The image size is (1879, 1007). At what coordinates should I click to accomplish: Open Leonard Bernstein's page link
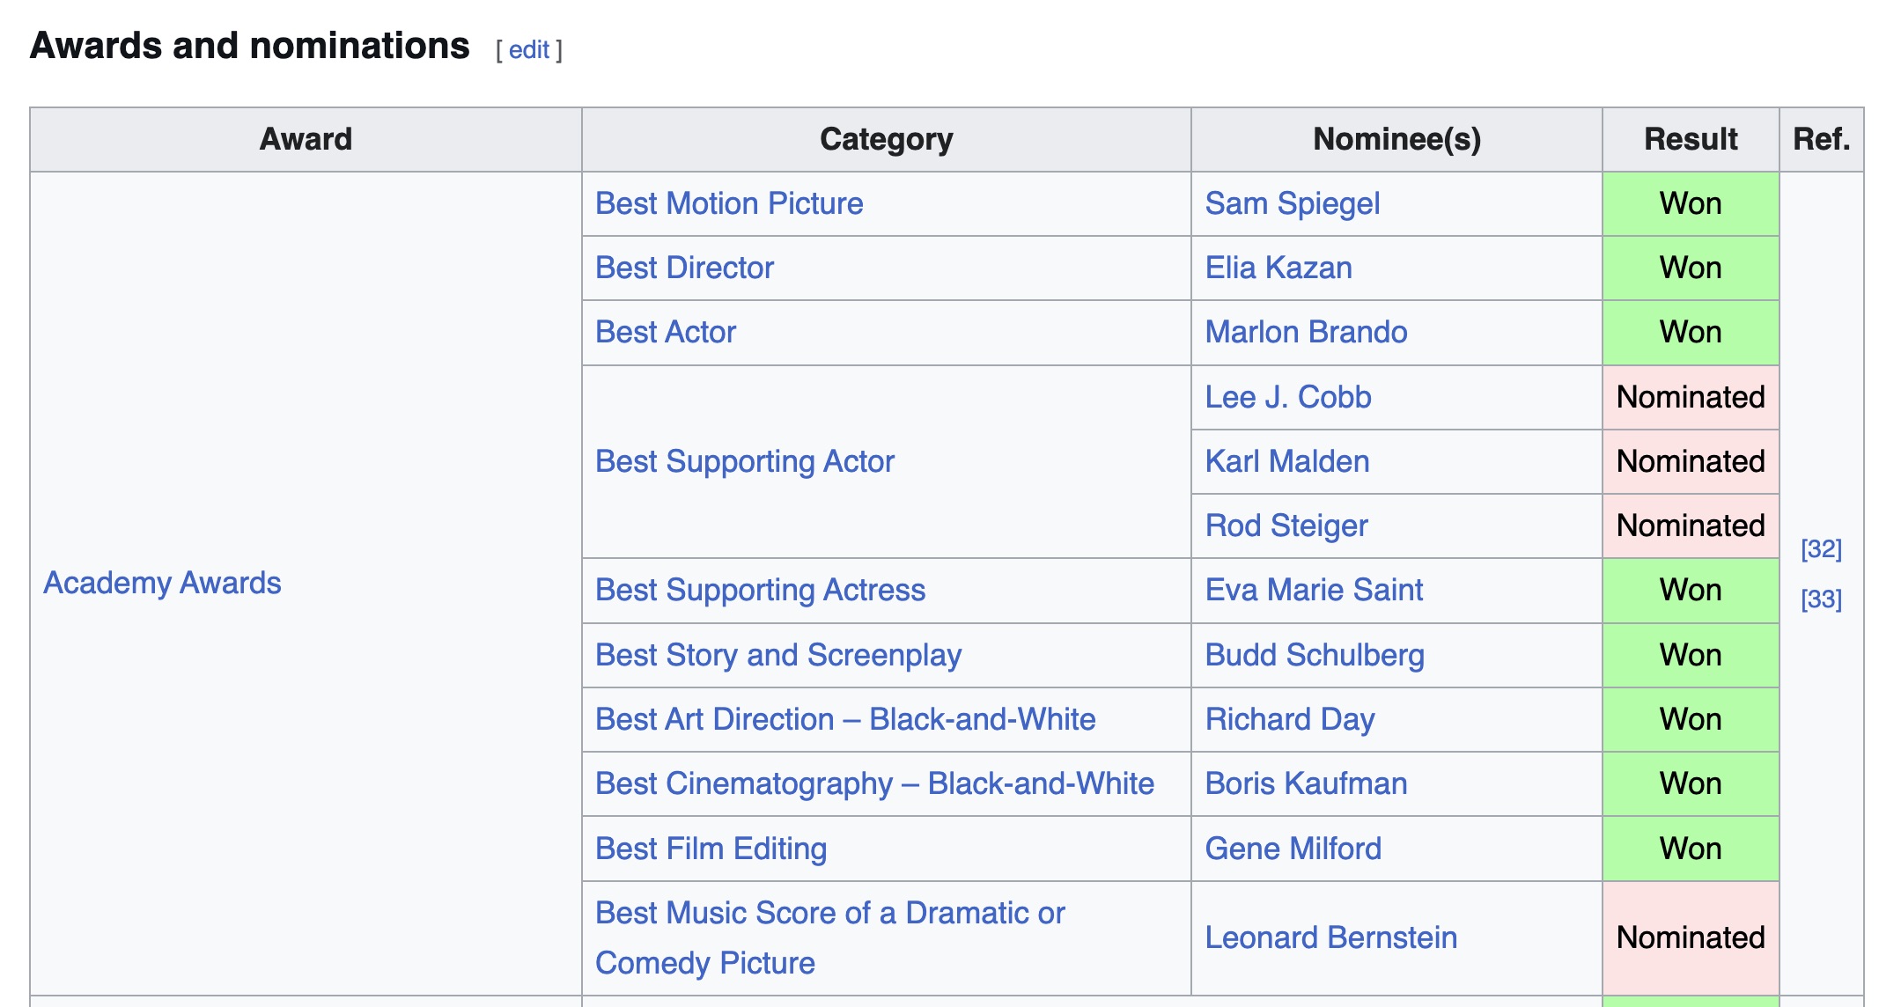[1330, 937]
